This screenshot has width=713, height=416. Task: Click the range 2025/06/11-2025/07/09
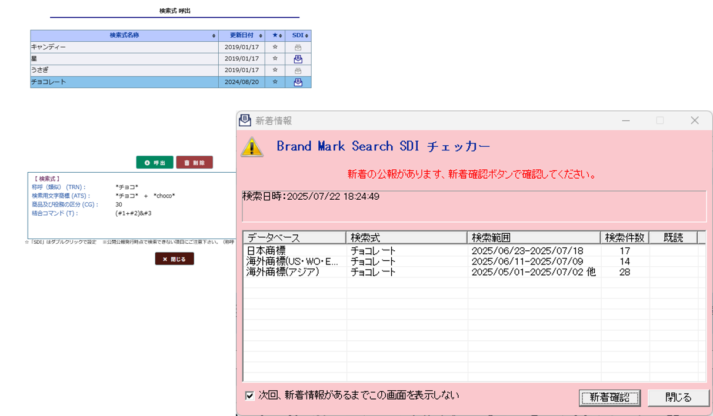pos(528,261)
